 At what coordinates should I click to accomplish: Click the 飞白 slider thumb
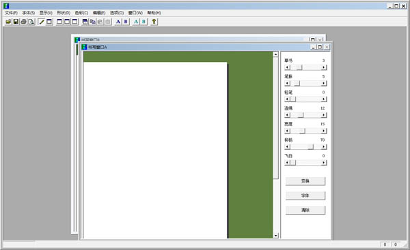[x=293, y=163]
